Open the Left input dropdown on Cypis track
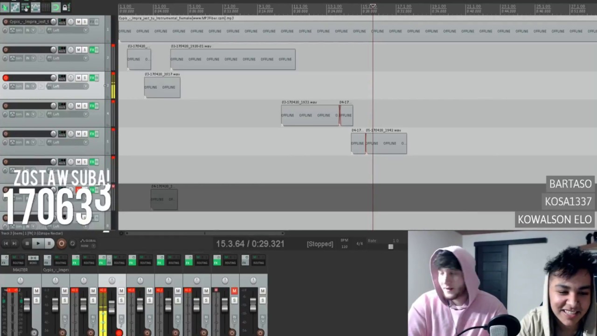The height and width of the screenshot is (336, 597). point(67,30)
